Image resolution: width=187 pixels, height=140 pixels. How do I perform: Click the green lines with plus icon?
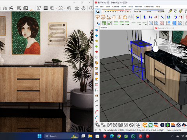[122, 23]
